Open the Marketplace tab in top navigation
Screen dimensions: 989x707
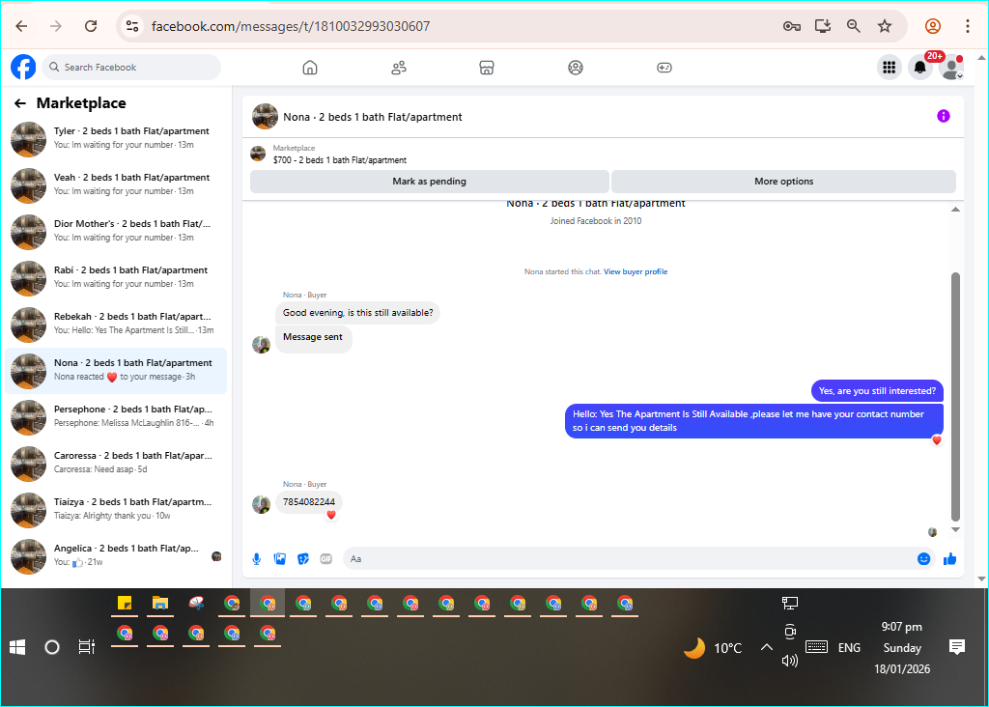click(x=487, y=68)
